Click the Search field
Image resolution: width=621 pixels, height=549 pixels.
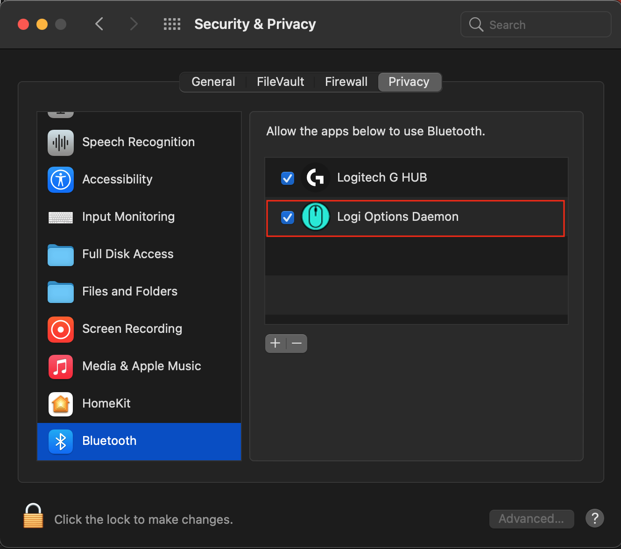pyautogui.click(x=542, y=25)
